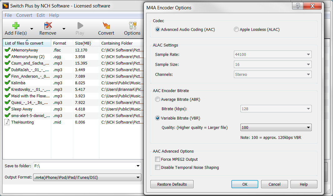This screenshot has width=333, height=196.
Task: Open the VBR Quality dropdown
Action: (x=308, y=127)
